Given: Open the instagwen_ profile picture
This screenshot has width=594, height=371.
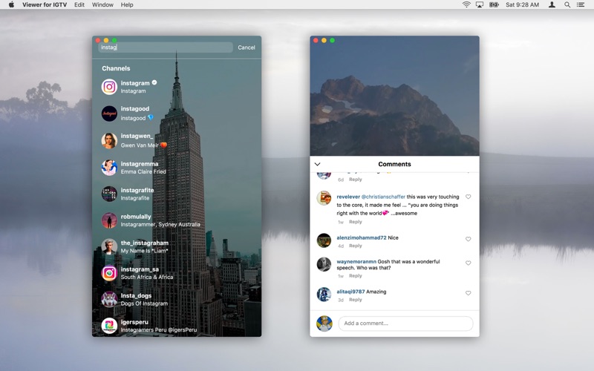Looking at the screenshot, I should [x=109, y=140].
